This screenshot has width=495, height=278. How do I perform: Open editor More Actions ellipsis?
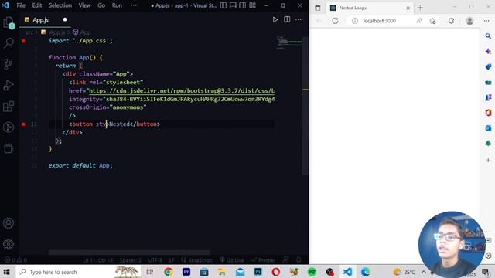click(x=299, y=19)
